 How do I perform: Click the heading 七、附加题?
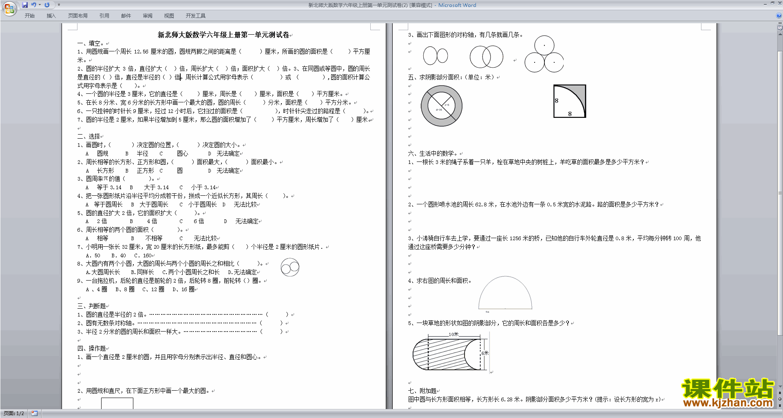tap(422, 391)
